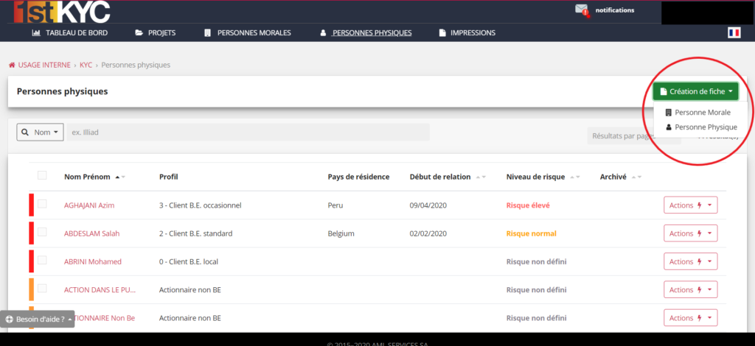Expand the Création de fiche dropdown
The height and width of the screenshot is (346, 755).
tap(696, 91)
